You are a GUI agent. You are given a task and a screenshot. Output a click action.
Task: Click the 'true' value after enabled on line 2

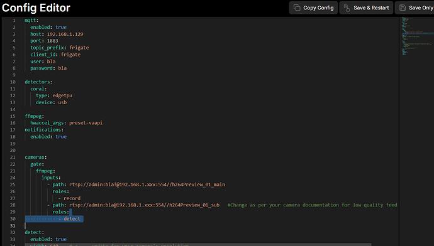[61, 27]
